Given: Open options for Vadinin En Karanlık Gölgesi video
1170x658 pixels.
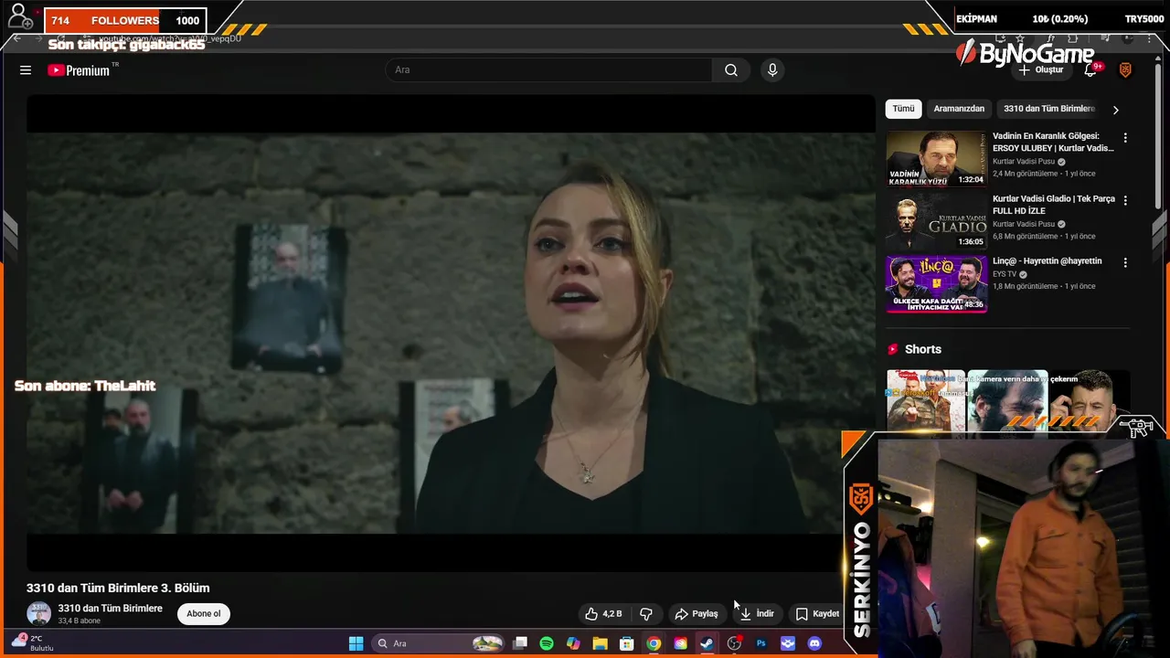Looking at the screenshot, I should tap(1125, 138).
